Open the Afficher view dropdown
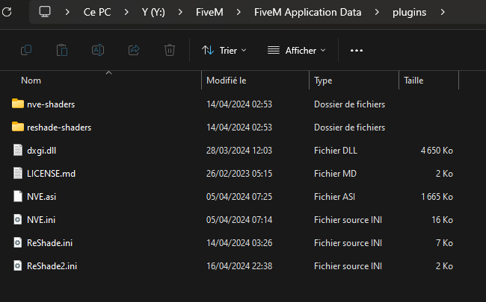 tap(297, 51)
